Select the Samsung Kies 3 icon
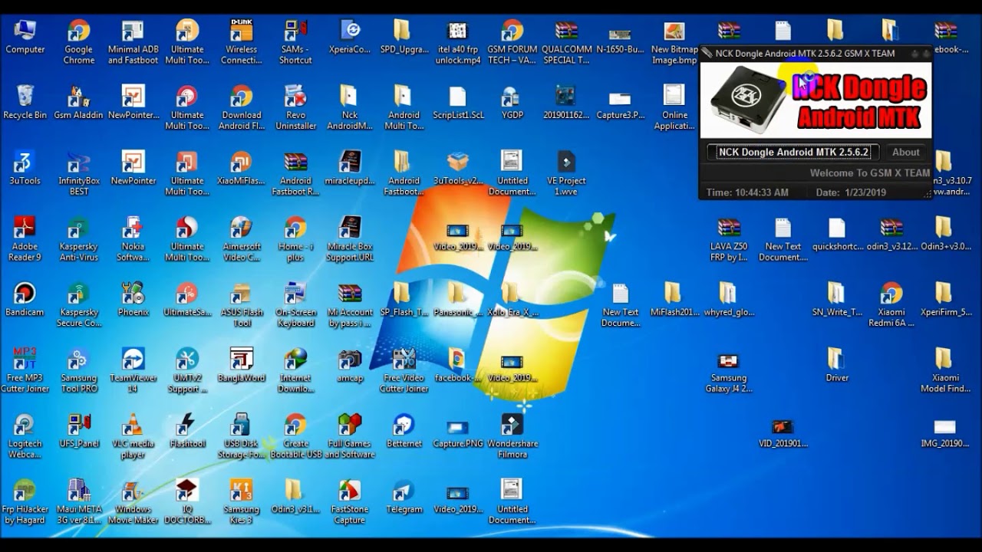The height and width of the screenshot is (552, 982). (x=242, y=502)
